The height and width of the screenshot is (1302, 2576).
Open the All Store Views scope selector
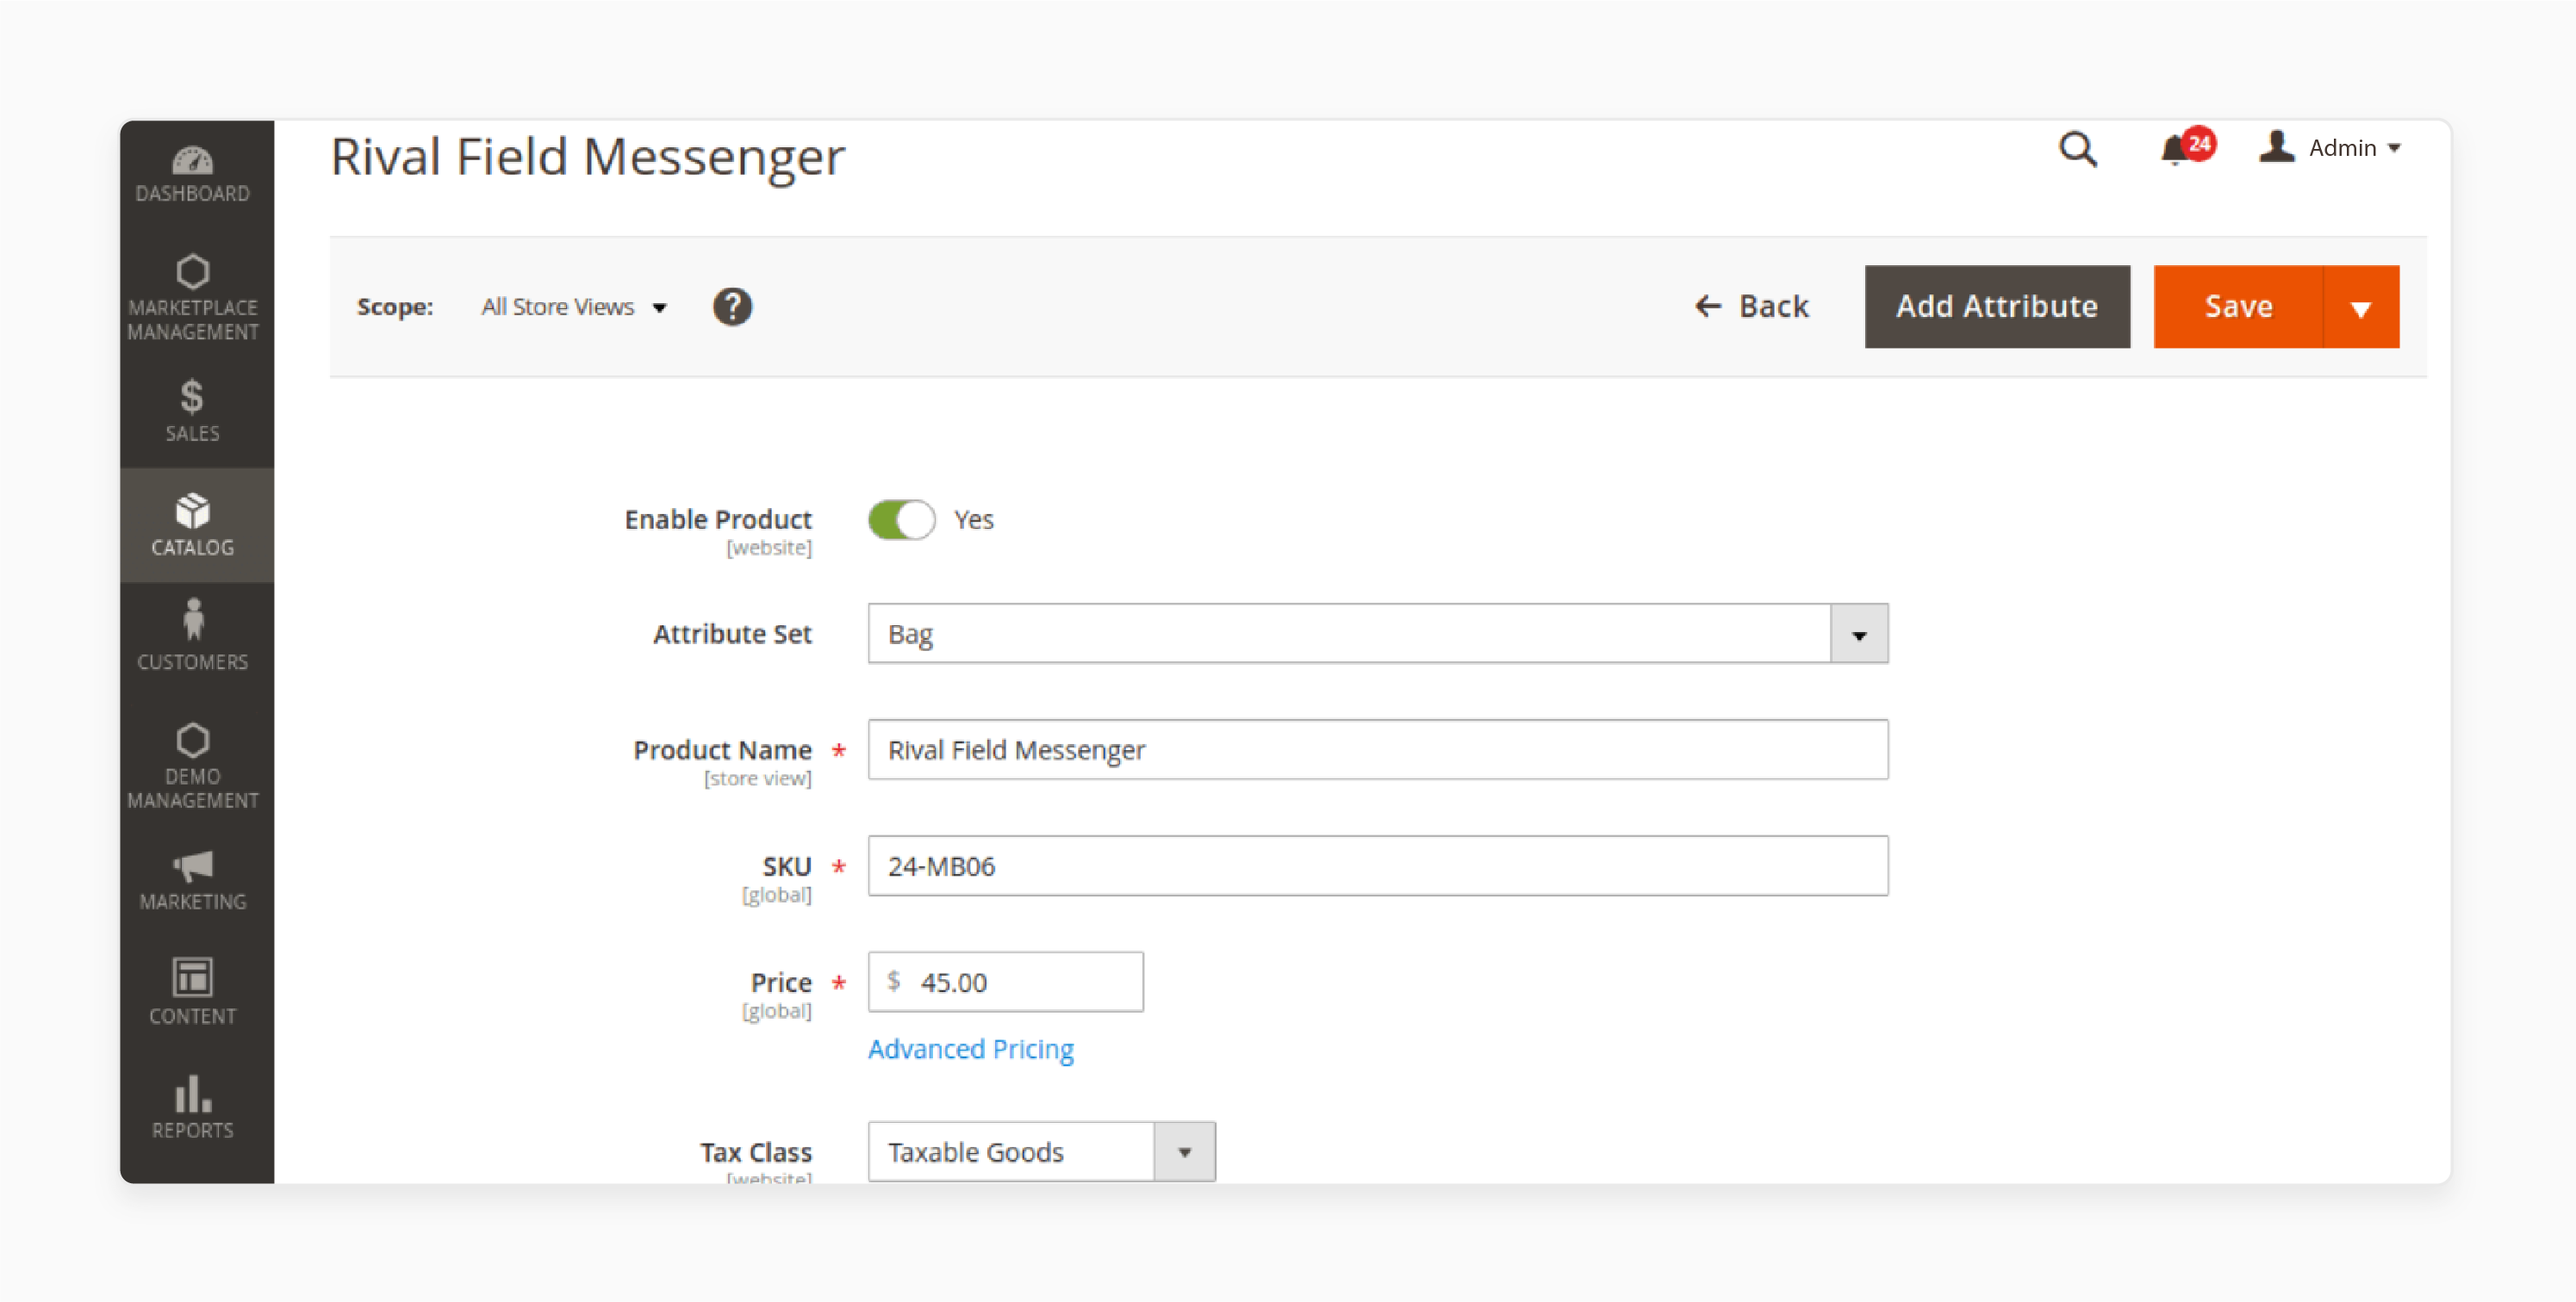574,307
